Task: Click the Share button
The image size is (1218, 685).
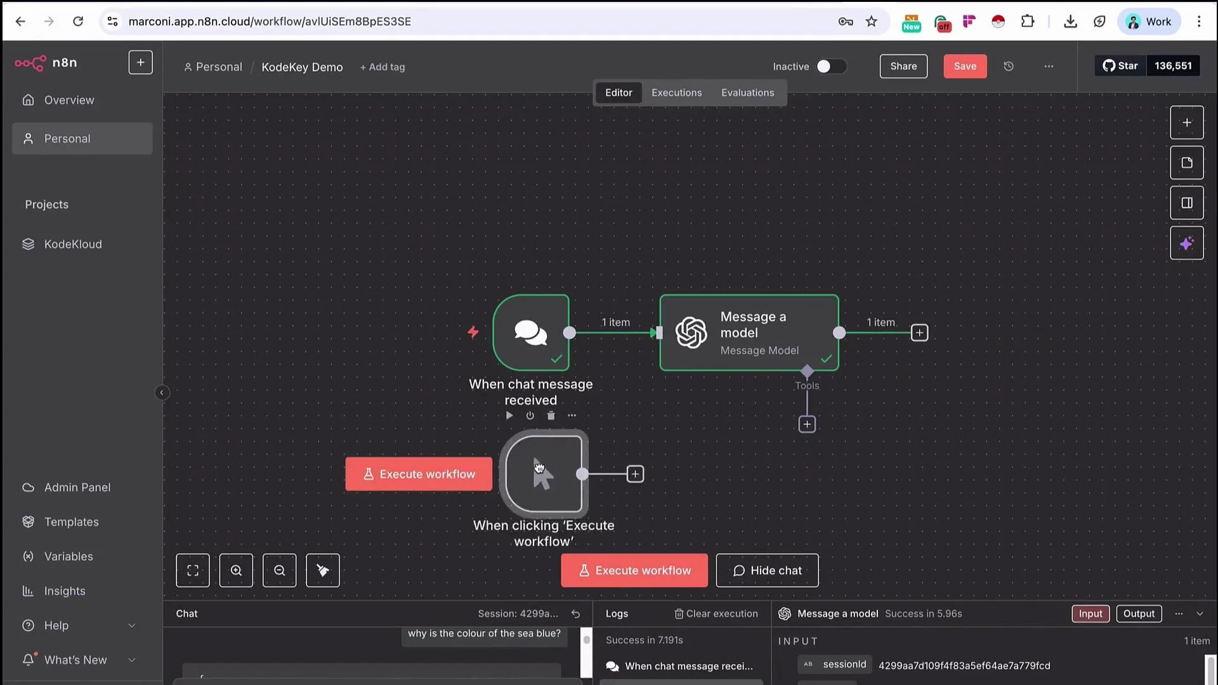Action: [903, 66]
